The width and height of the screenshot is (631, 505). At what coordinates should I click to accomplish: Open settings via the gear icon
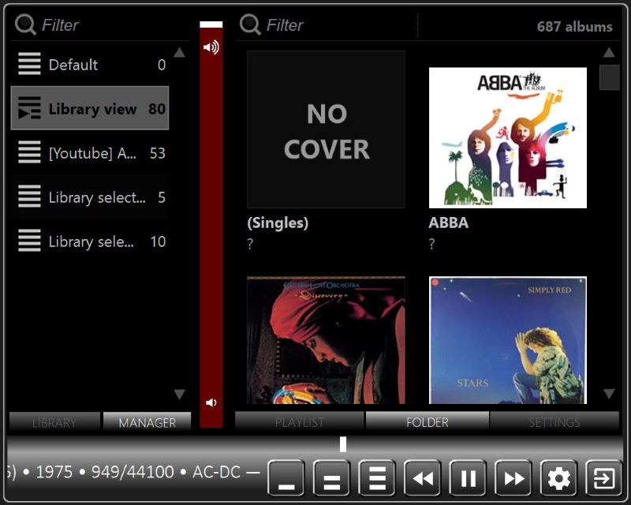(x=559, y=478)
